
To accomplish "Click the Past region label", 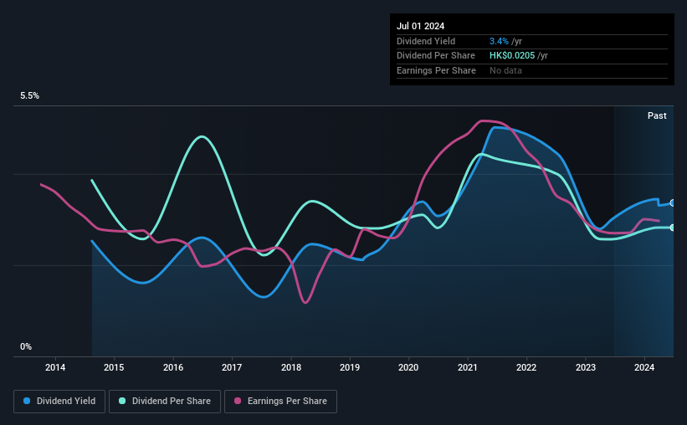I will (x=657, y=115).
